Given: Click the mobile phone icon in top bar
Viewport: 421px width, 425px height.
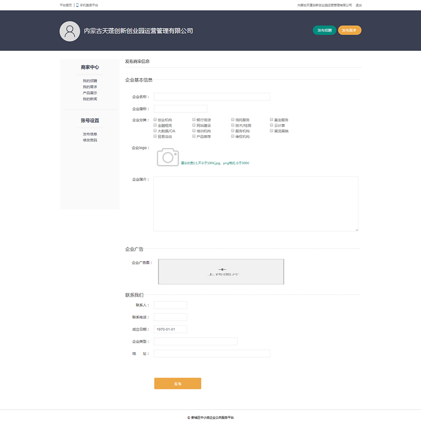Looking at the screenshot, I should (77, 5).
